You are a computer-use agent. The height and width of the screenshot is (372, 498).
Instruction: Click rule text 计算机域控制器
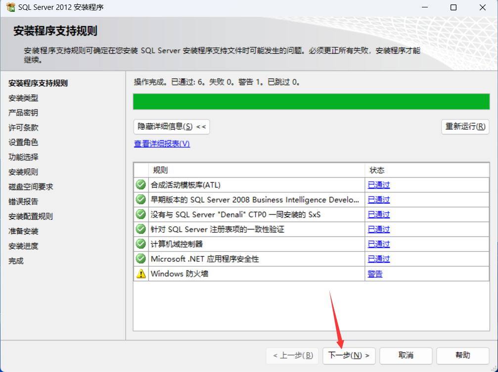177,244
